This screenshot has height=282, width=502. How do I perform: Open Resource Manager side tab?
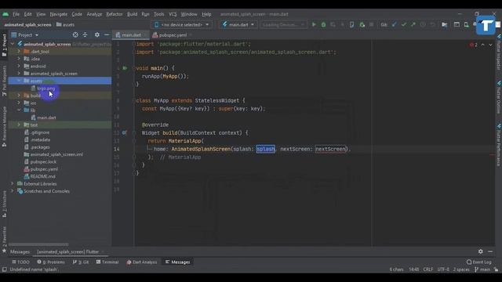coord(4,127)
